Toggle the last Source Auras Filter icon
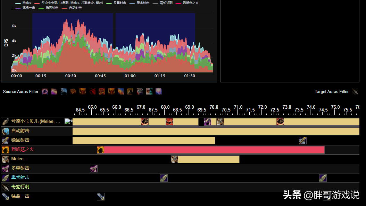This screenshot has width=366, height=206. coord(159,91)
